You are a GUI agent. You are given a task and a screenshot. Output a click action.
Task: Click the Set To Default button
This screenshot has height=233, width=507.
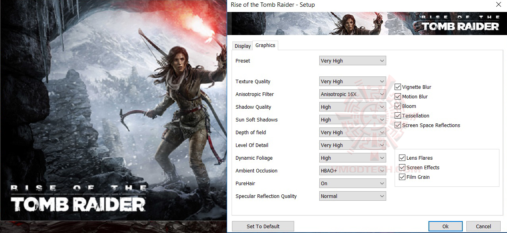point(263,226)
